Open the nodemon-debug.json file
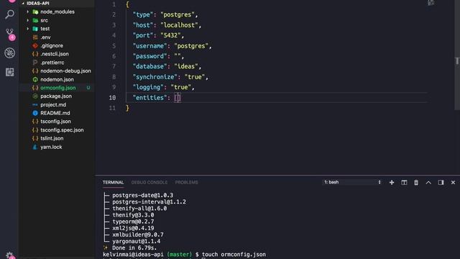 tap(65, 71)
